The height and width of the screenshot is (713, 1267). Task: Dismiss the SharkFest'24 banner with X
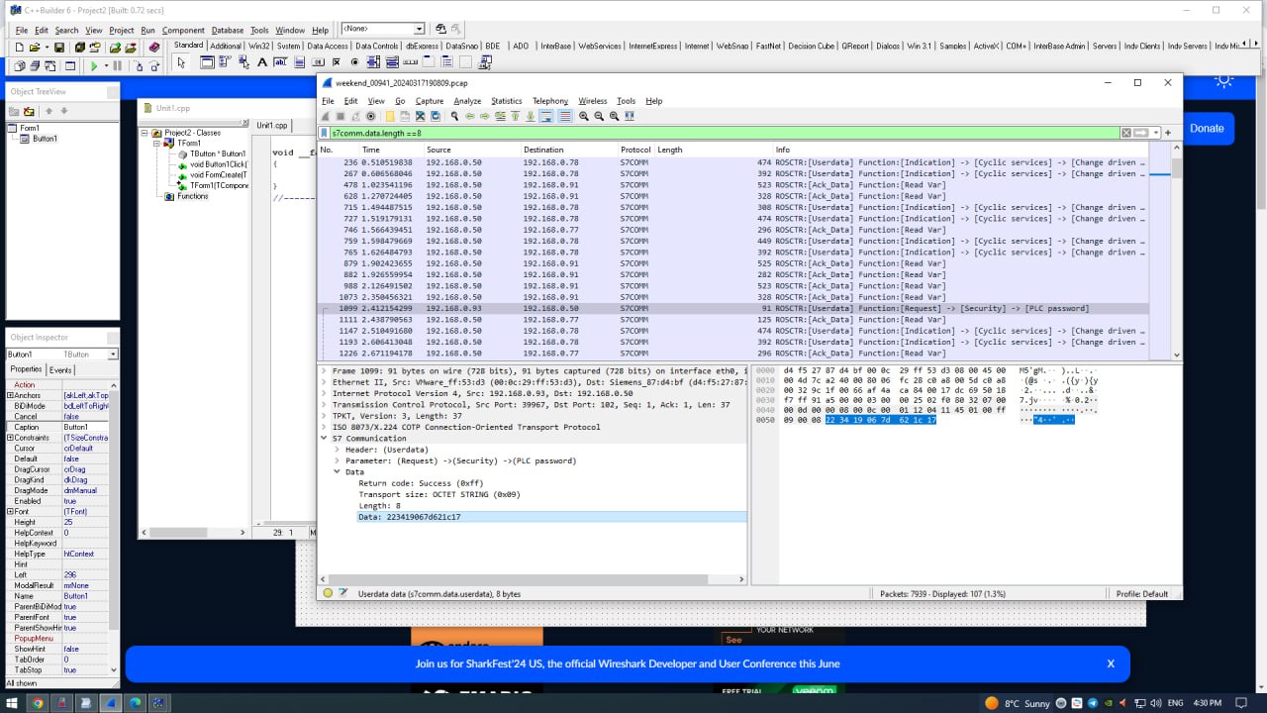click(x=1111, y=663)
